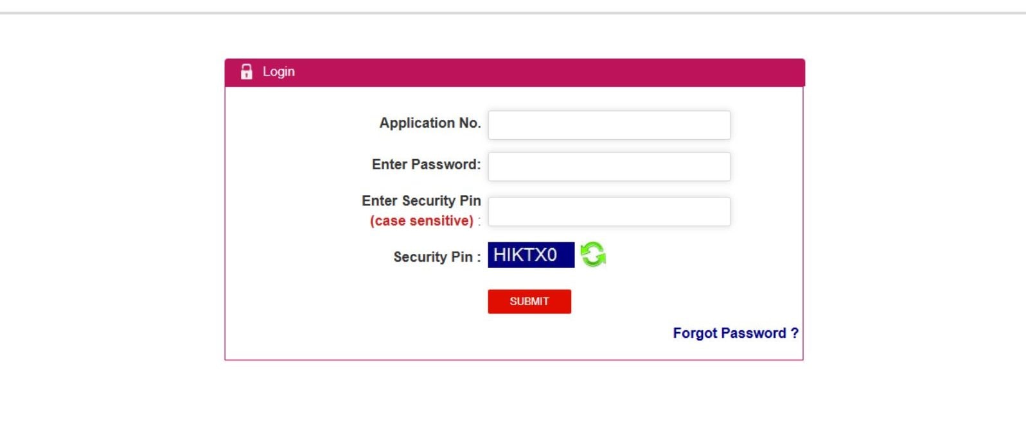The image size is (1026, 436).
Task: Click the red case sensitive warning text
Action: [x=421, y=221]
